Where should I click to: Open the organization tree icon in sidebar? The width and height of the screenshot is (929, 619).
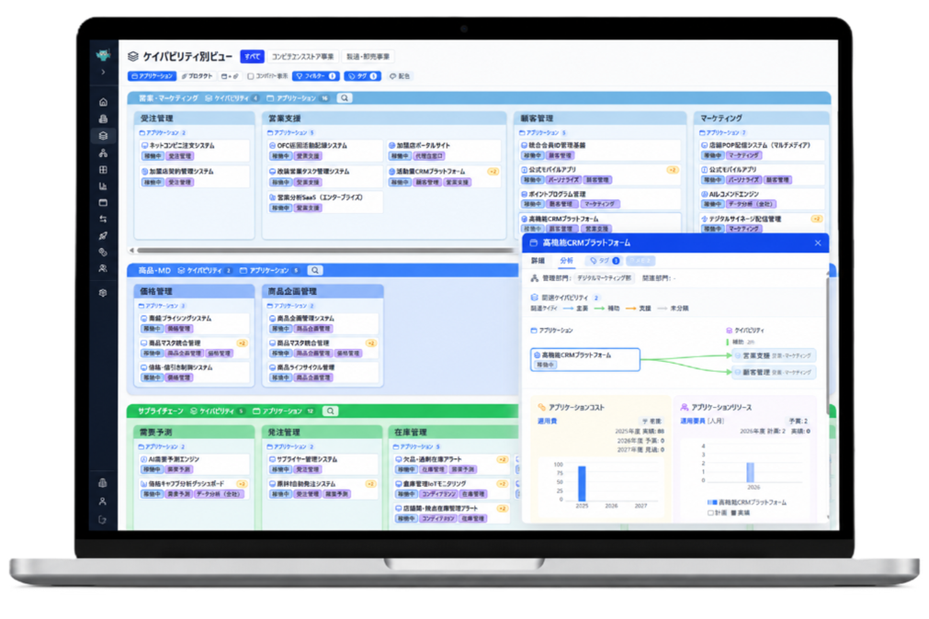click(103, 152)
